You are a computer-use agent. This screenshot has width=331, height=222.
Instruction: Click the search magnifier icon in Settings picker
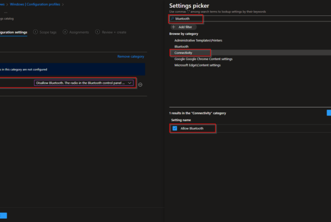[173, 19]
